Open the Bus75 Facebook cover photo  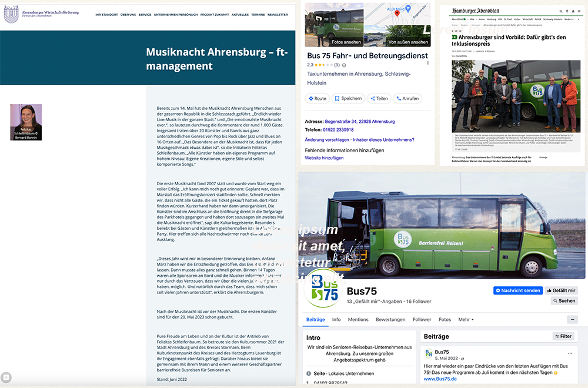[x=442, y=225]
